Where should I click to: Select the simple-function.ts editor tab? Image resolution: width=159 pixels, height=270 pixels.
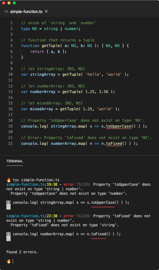tap(26, 11)
